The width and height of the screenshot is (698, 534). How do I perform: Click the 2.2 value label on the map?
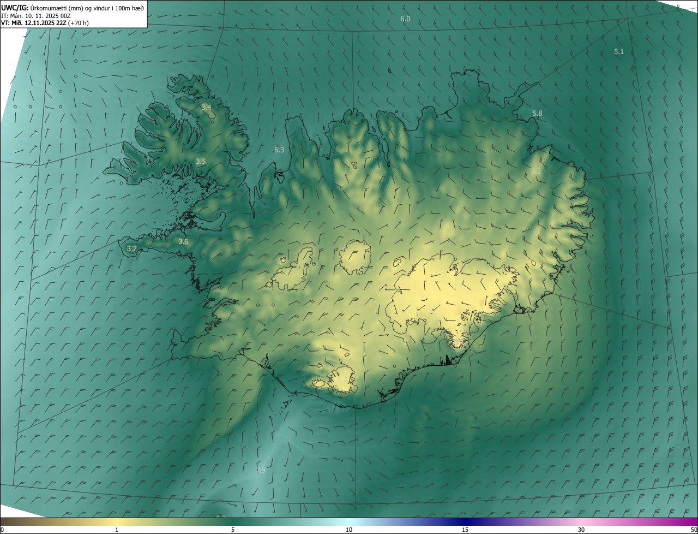536,171
